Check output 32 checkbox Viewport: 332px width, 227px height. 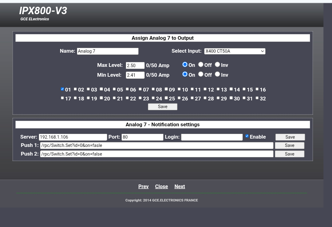257,98
